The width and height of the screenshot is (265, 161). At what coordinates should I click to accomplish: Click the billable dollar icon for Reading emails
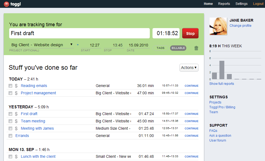16,86
